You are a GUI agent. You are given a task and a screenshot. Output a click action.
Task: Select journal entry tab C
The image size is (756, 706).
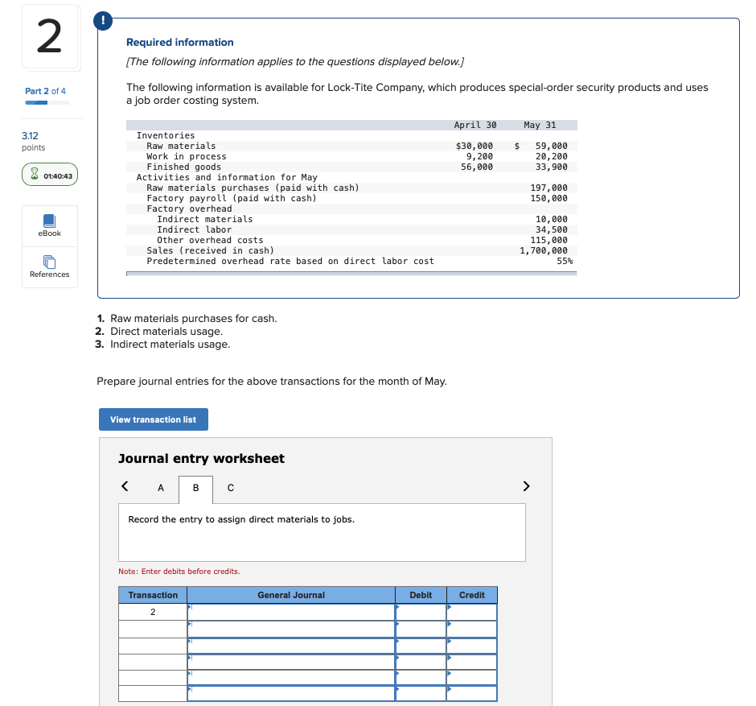click(x=230, y=488)
